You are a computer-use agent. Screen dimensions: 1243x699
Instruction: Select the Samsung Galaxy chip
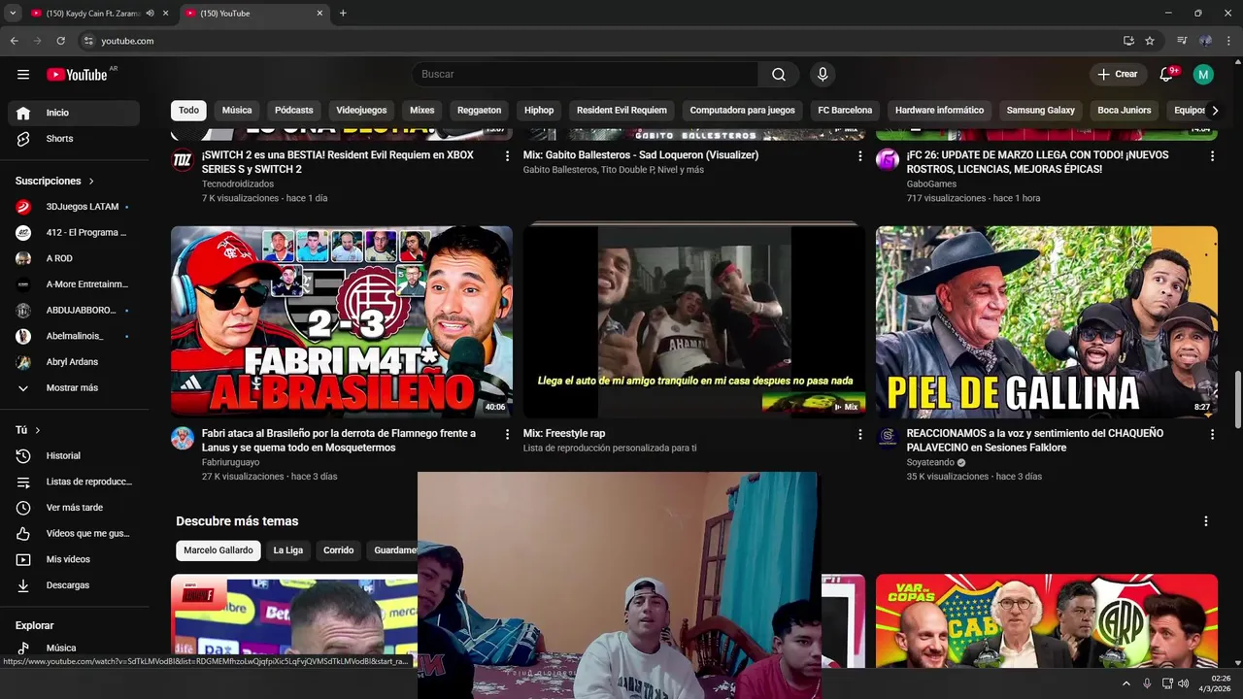pos(1040,111)
